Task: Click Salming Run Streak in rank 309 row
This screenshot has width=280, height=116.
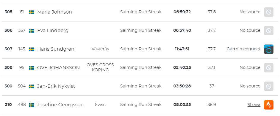Action: tap(141, 86)
